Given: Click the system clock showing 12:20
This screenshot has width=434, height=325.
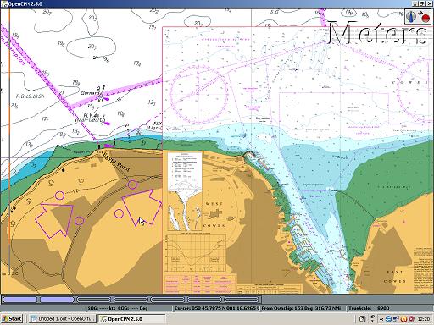Looking at the screenshot, I should pos(424,319).
